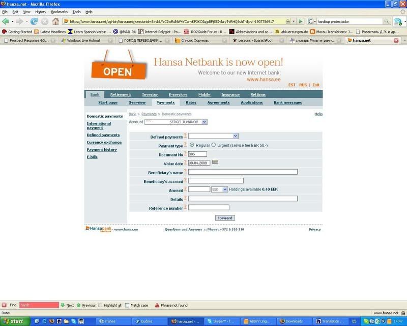Switch to the Prospect Response tab
This screenshot has width=407, height=326.
click(30, 40)
